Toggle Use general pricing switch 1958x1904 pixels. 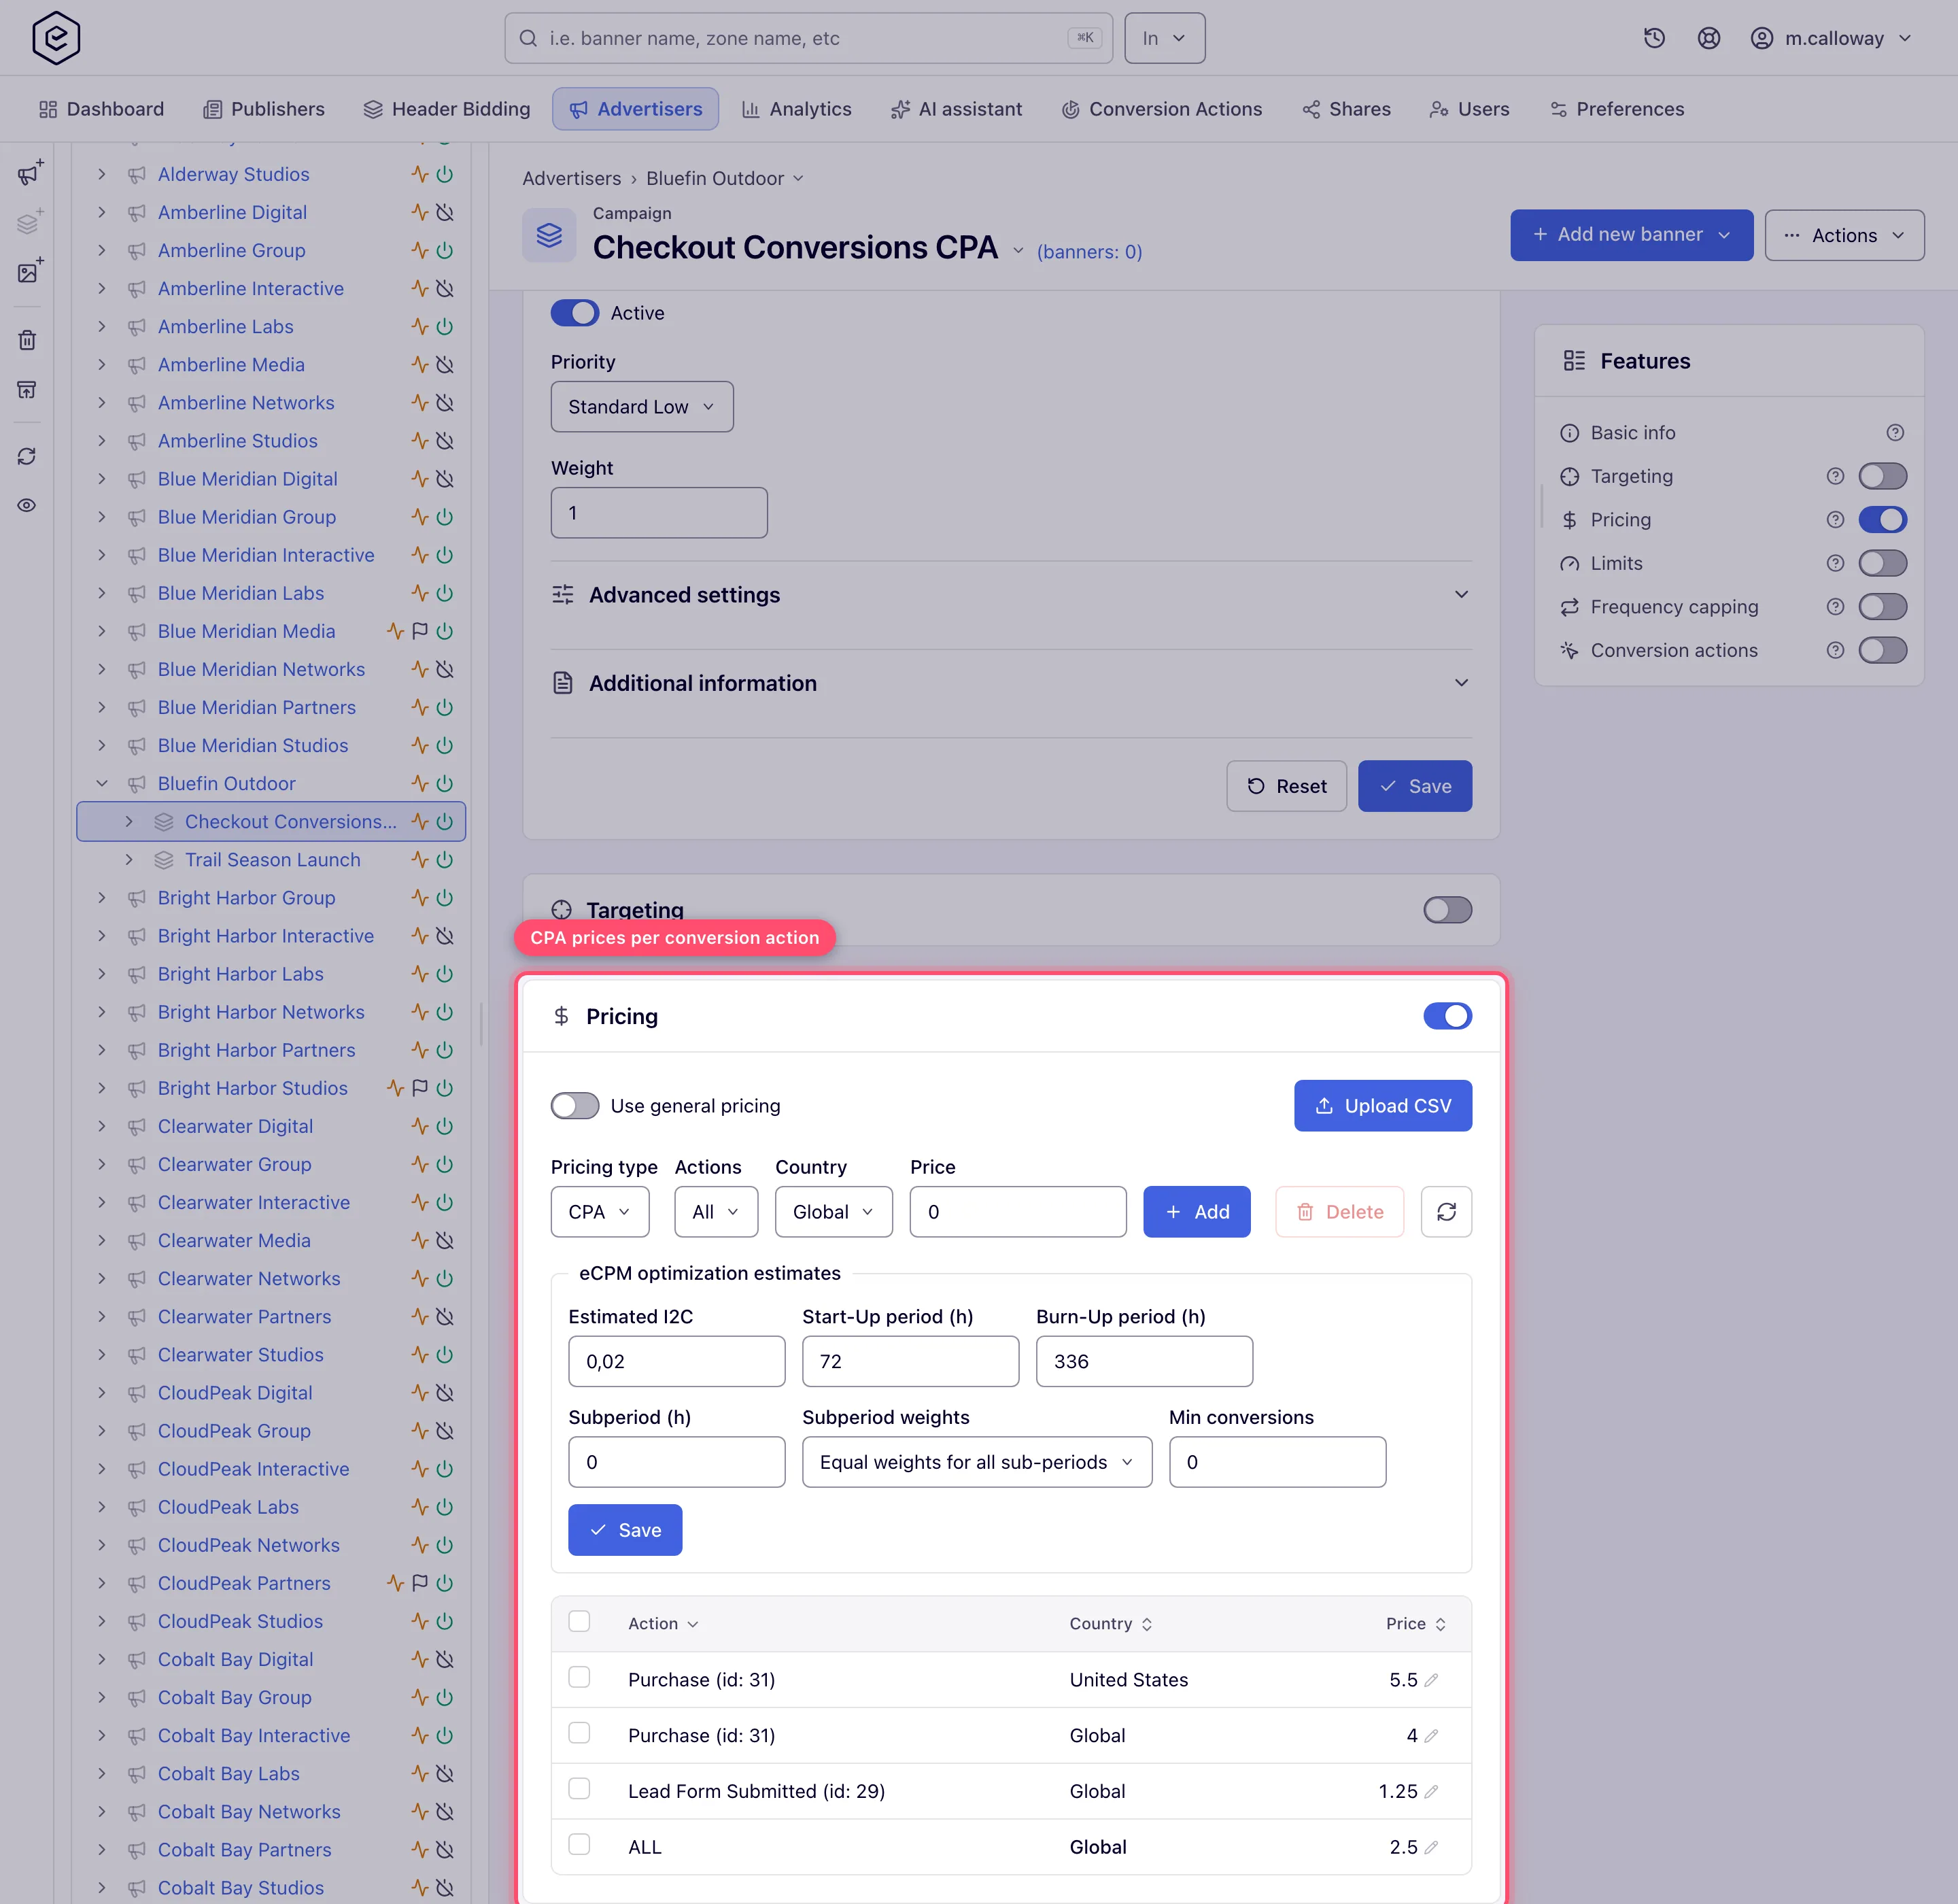point(575,1106)
